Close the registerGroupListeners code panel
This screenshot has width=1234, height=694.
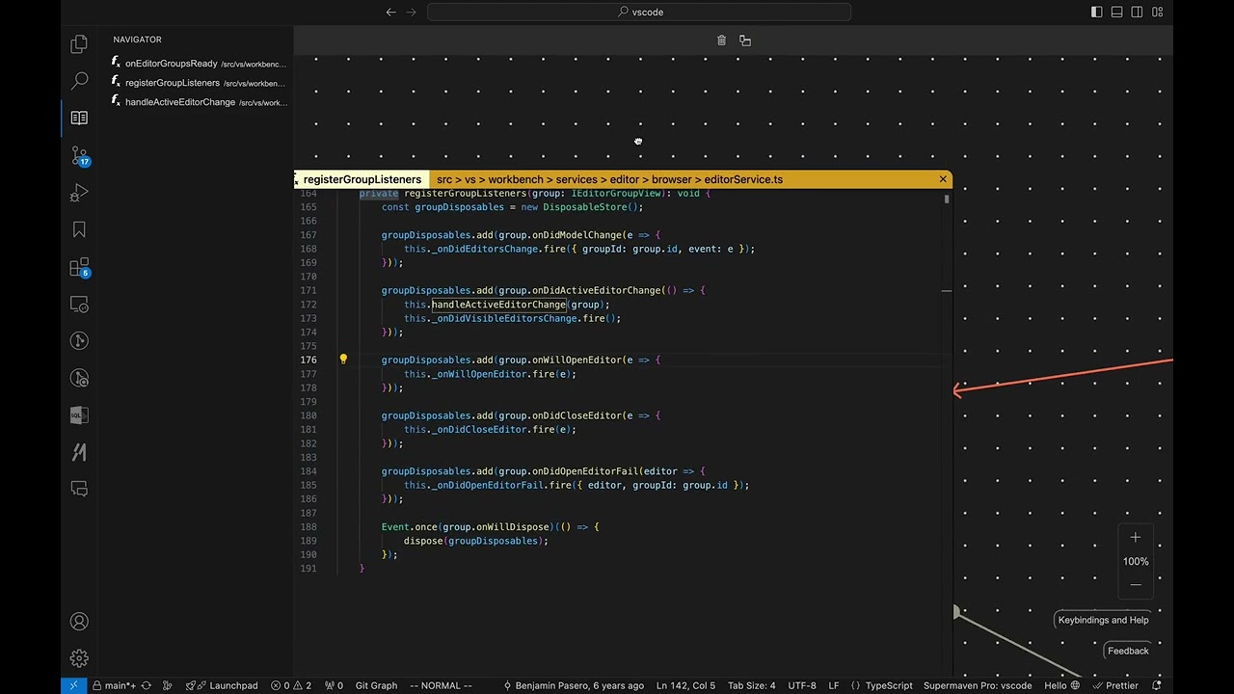tap(943, 179)
